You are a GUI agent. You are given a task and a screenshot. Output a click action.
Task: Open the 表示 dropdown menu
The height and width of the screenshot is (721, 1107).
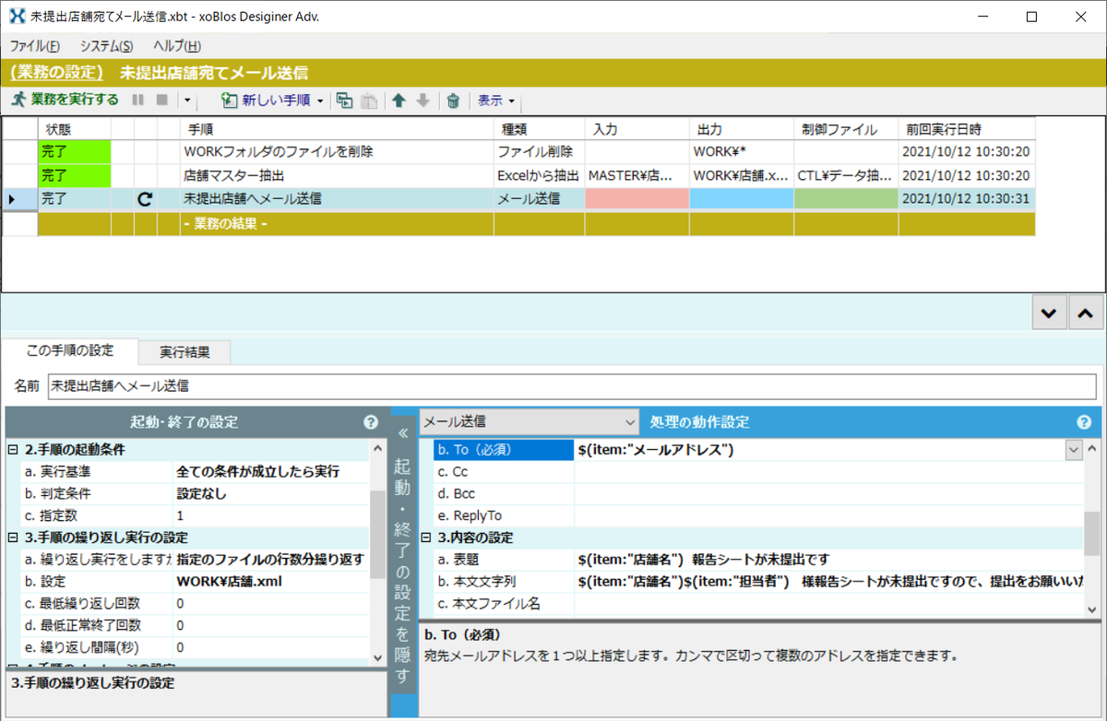pos(496,100)
